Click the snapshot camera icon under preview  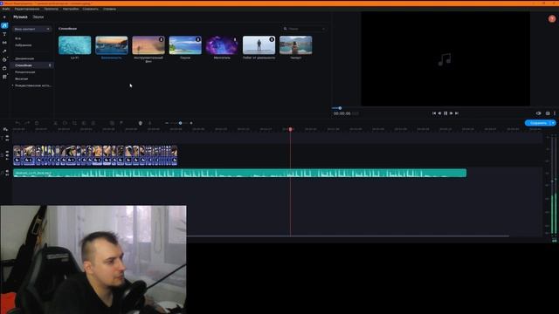coord(548,113)
